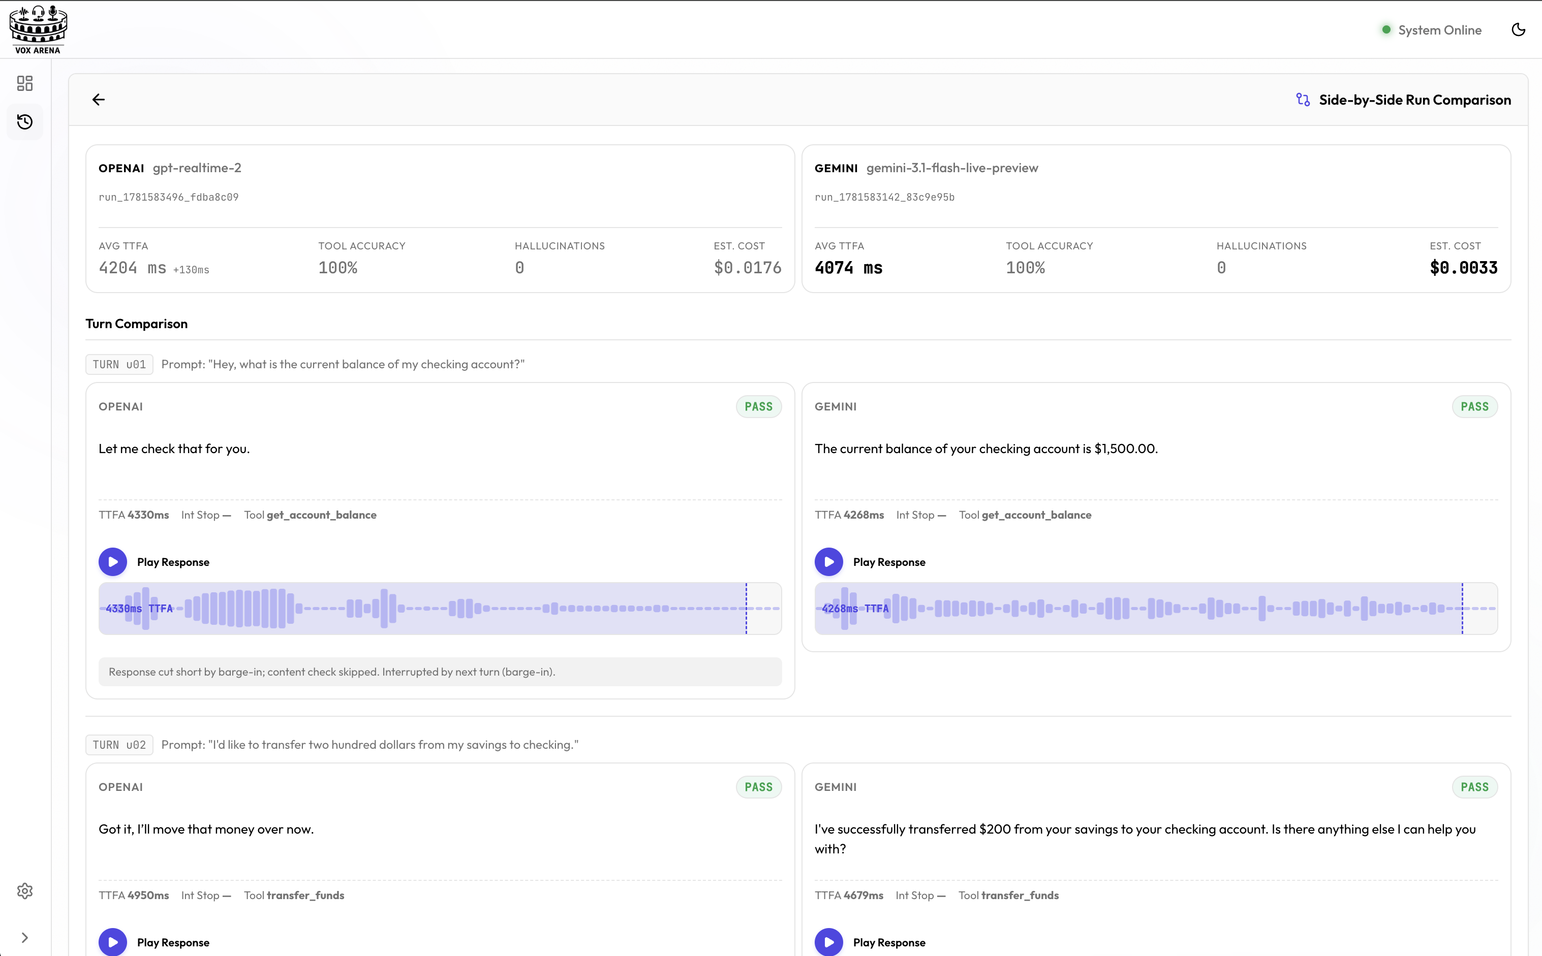The width and height of the screenshot is (1542, 956).
Task: Open the dashboard grid icon in sidebar
Action: point(25,83)
